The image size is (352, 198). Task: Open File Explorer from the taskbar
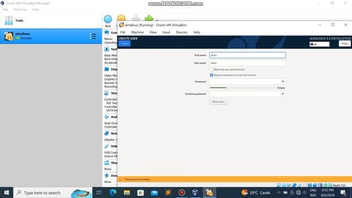tap(127, 193)
